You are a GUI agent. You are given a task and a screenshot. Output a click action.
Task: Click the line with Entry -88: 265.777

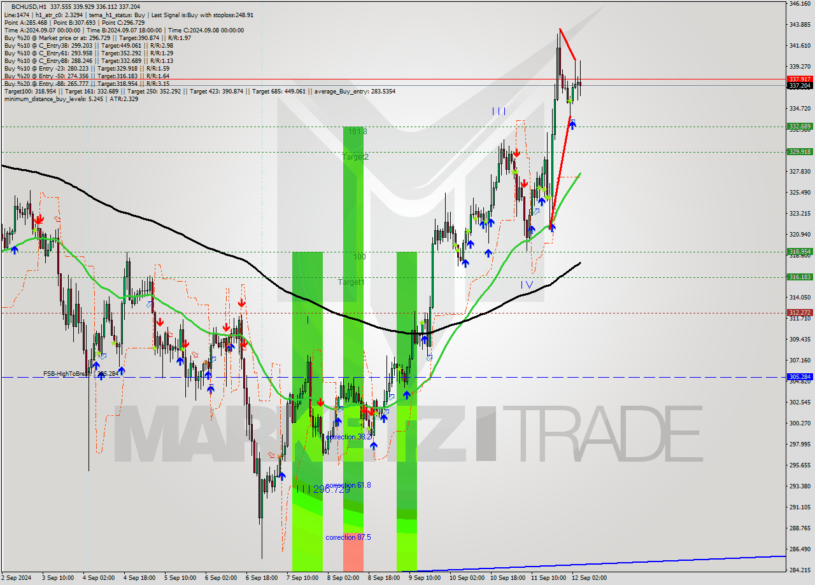coord(87,83)
